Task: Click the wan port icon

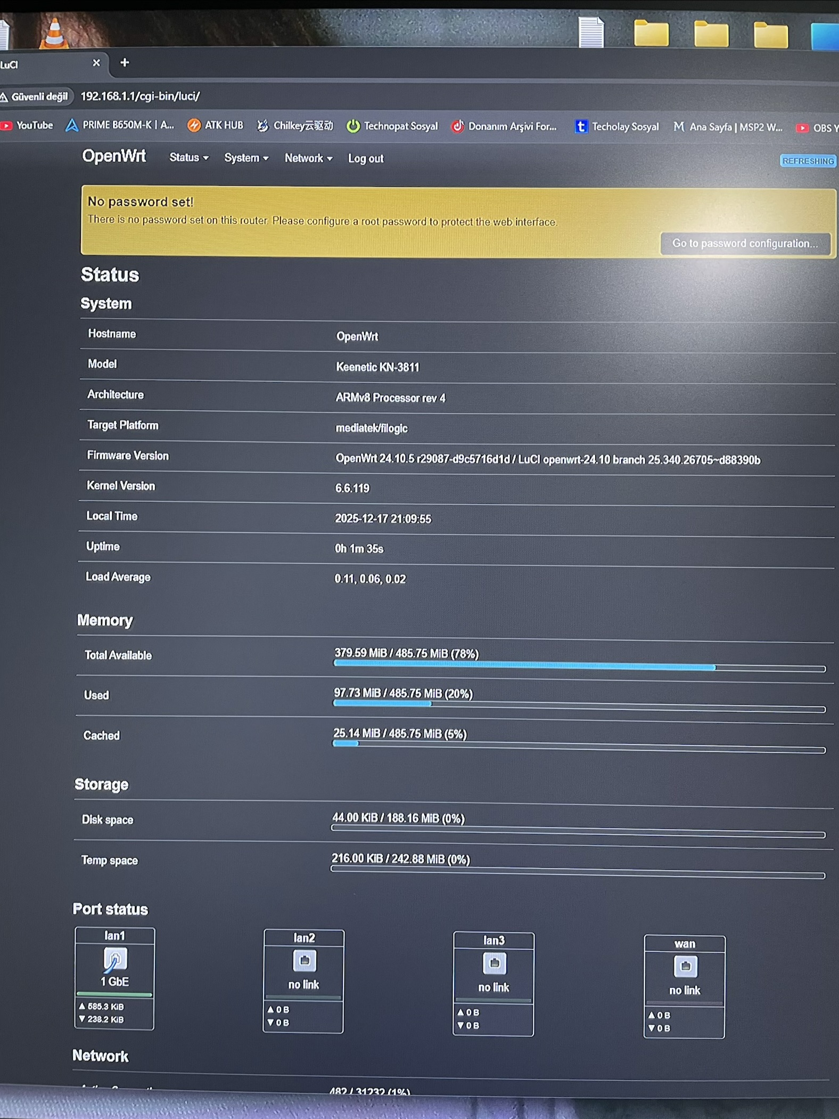Action: tap(685, 966)
